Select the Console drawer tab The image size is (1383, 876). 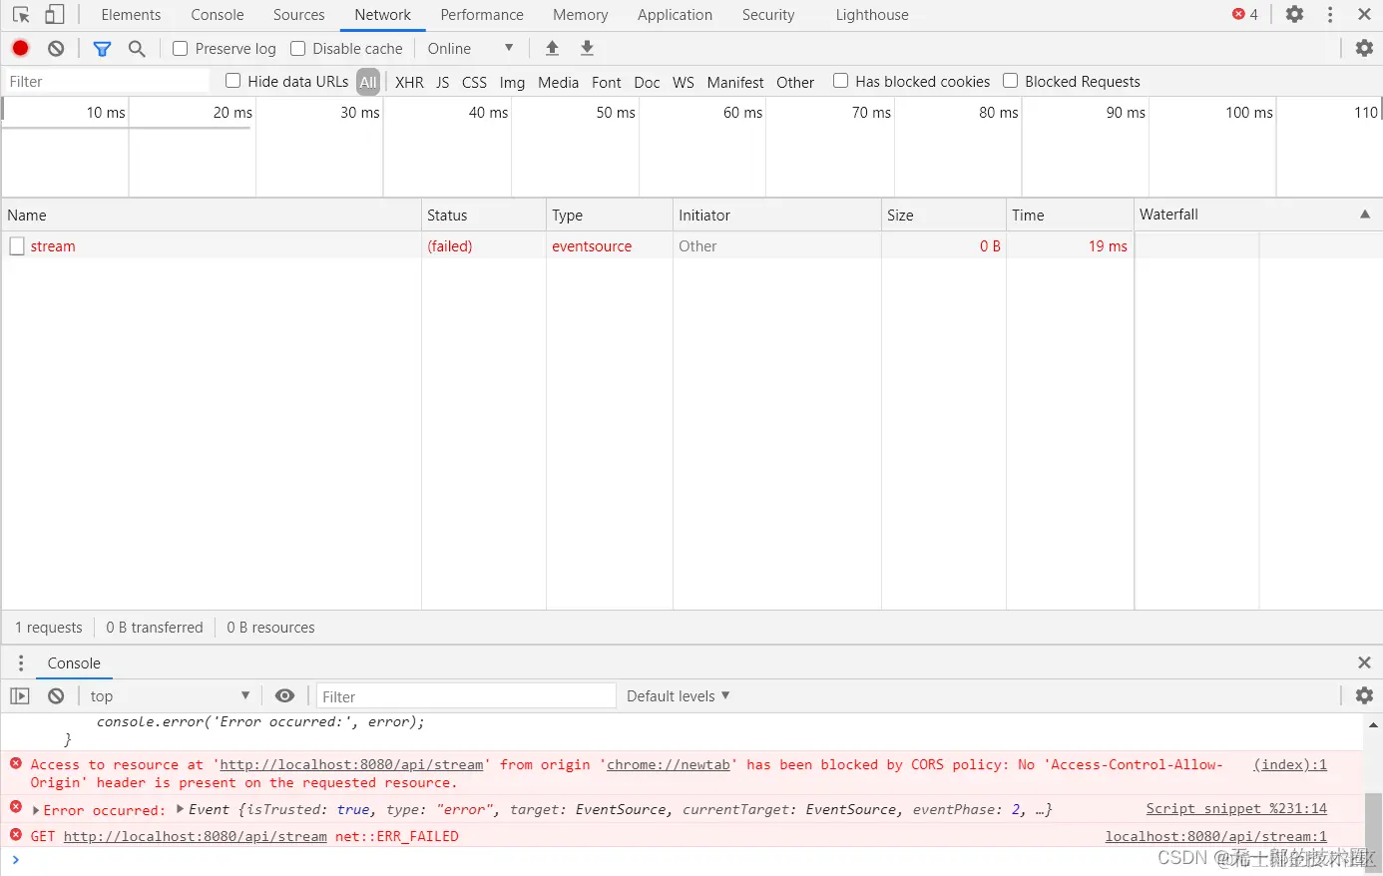click(x=74, y=663)
